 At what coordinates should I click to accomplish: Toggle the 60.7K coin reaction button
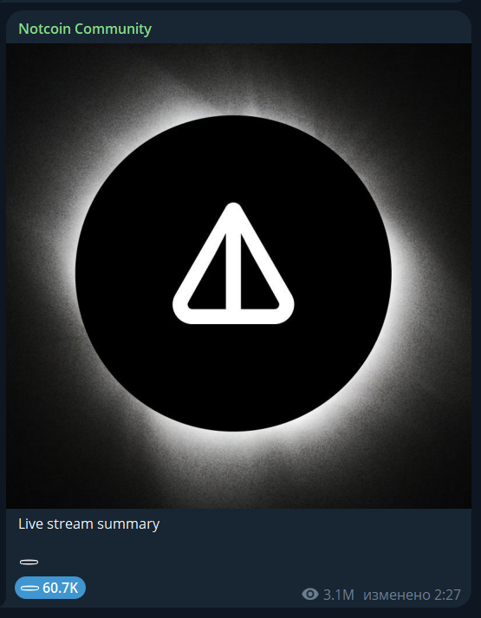click(x=50, y=588)
